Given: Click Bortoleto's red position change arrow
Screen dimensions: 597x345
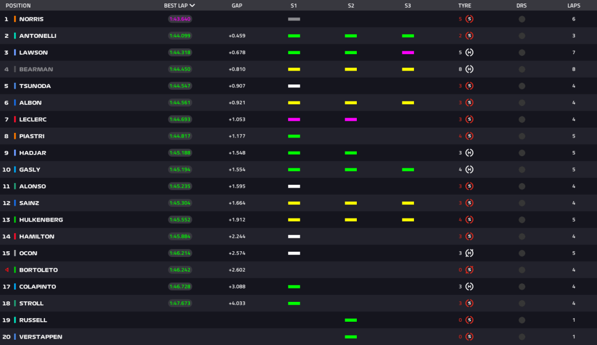Looking at the screenshot, I should (x=6, y=270).
